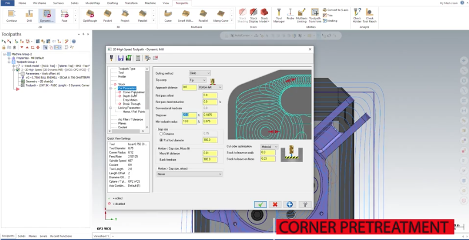The image size is (469, 240).
Task: Click the lock icon in Toolpaths panel
Action: point(3,48)
